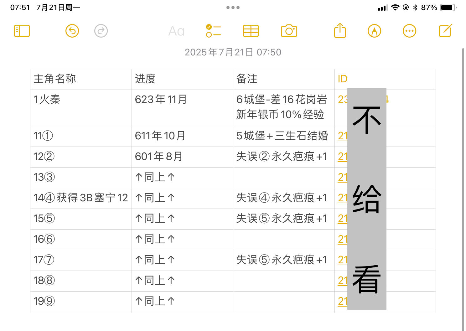Open the ID link in row 11①

click(x=343, y=136)
